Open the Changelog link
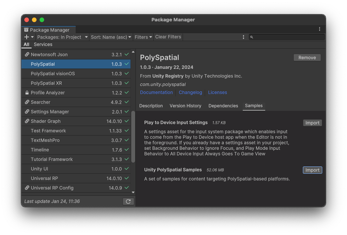The image size is (347, 235). tap(190, 92)
